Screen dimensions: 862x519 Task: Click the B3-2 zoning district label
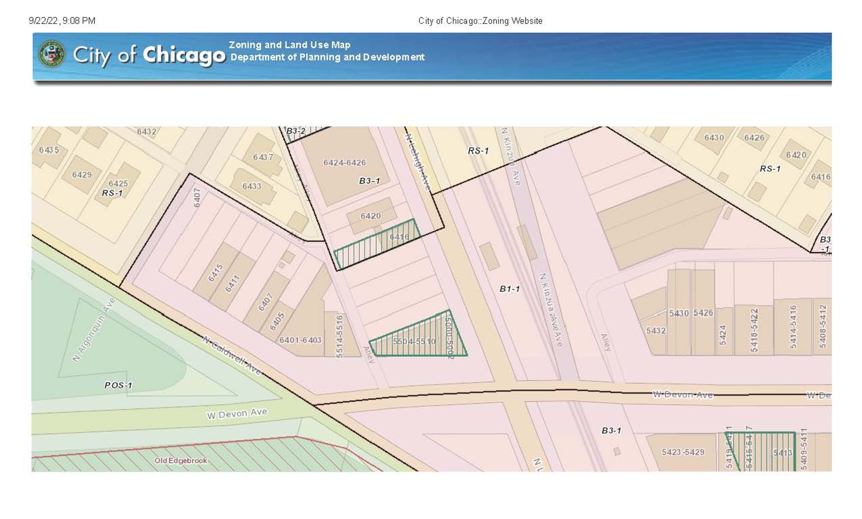pos(296,131)
